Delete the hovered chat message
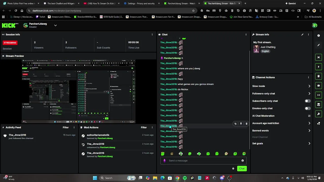 point(247,124)
